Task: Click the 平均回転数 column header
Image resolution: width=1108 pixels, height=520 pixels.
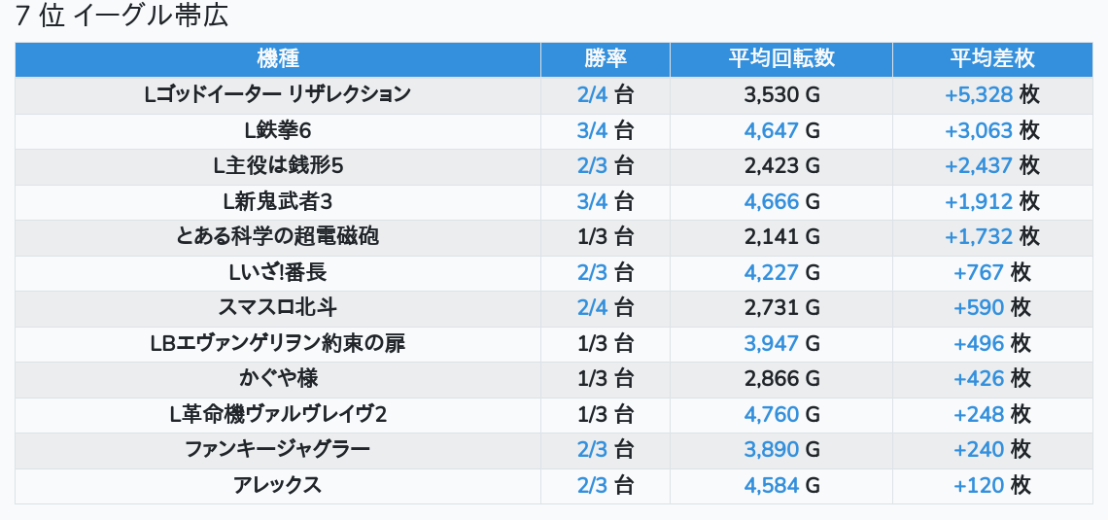Action: [x=781, y=59]
